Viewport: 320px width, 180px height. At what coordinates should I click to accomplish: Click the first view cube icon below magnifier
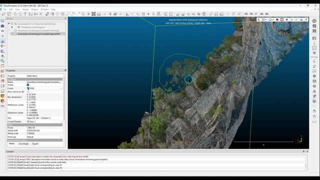[2, 66]
